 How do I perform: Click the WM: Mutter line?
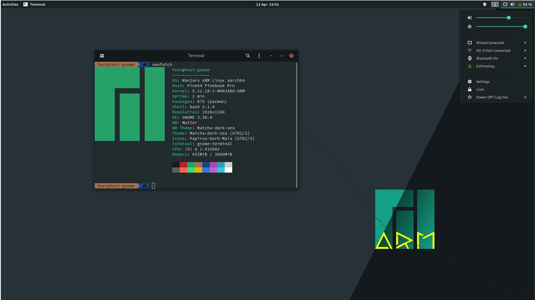coord(185,123)
